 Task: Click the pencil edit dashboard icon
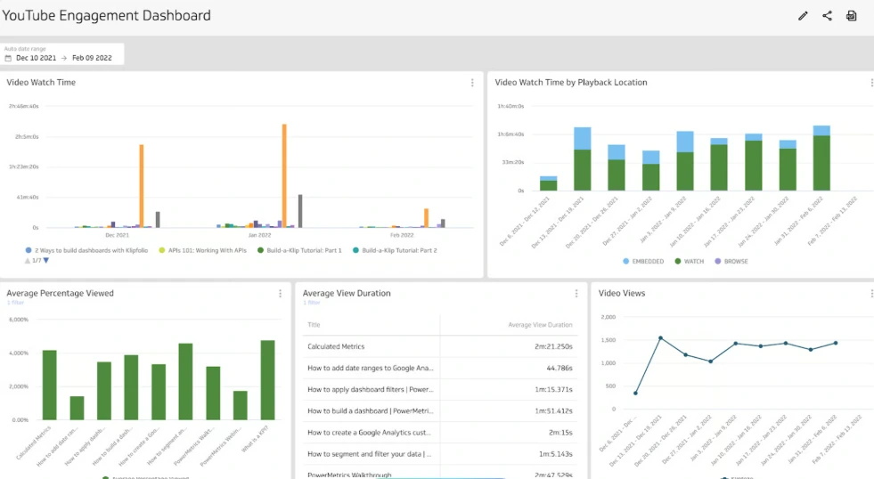tap(803, 16)
